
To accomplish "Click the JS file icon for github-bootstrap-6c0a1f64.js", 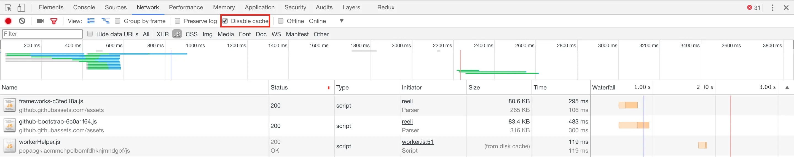I will 10,125.
